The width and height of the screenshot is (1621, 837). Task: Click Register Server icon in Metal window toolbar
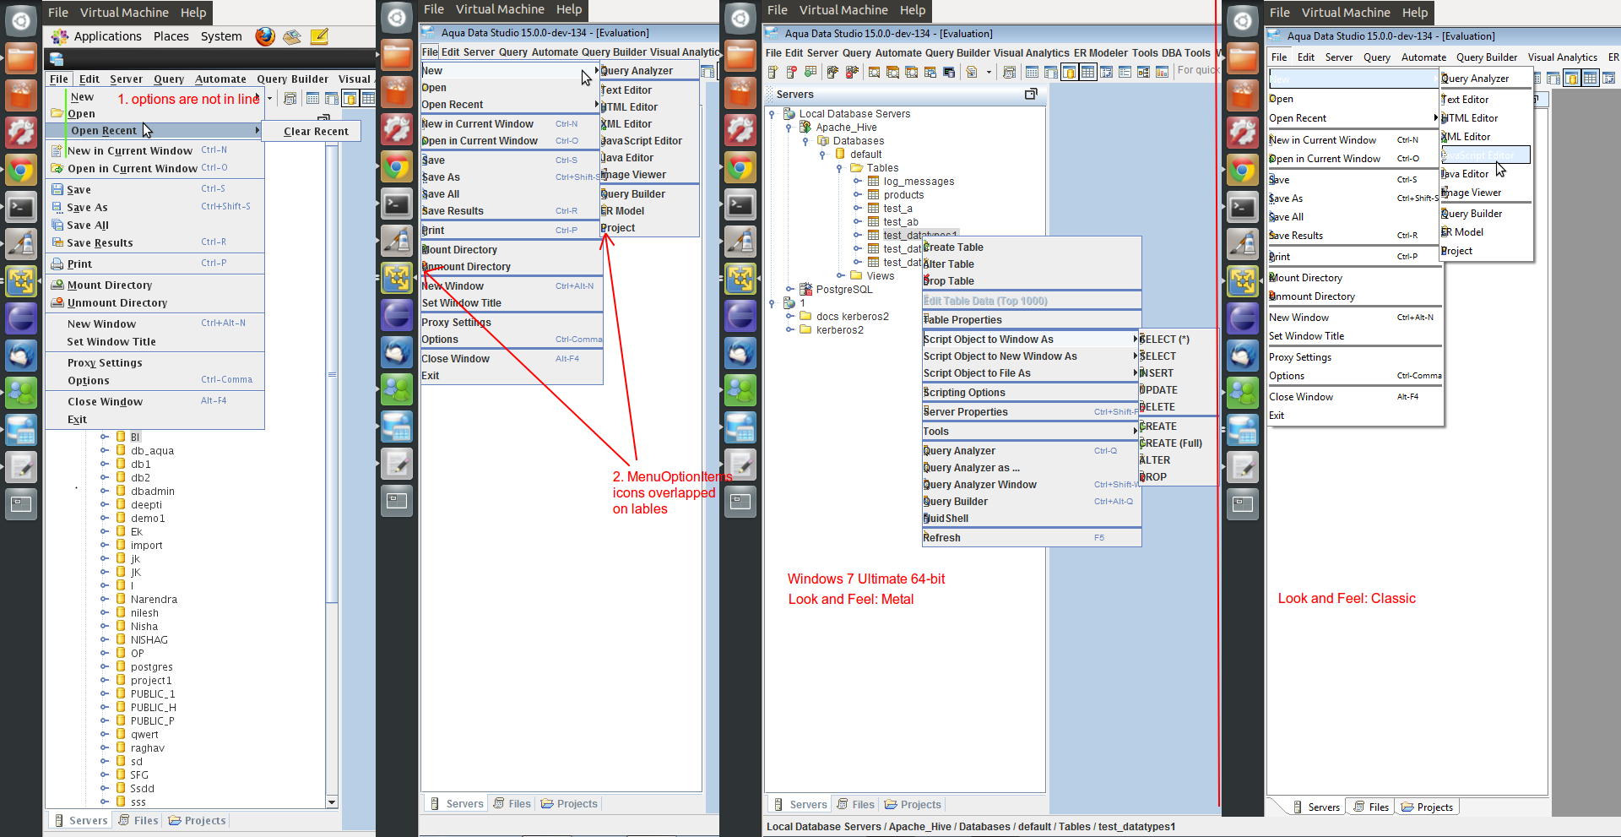tap(773, 73)
